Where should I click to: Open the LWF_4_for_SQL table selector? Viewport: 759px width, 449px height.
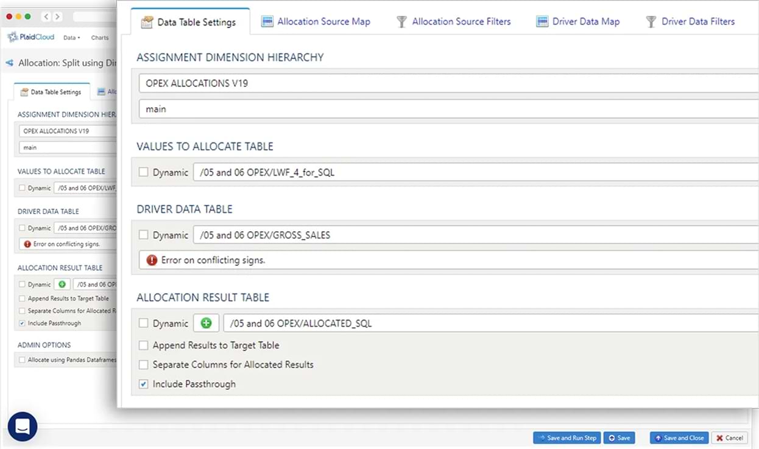[x=476, y=172]
